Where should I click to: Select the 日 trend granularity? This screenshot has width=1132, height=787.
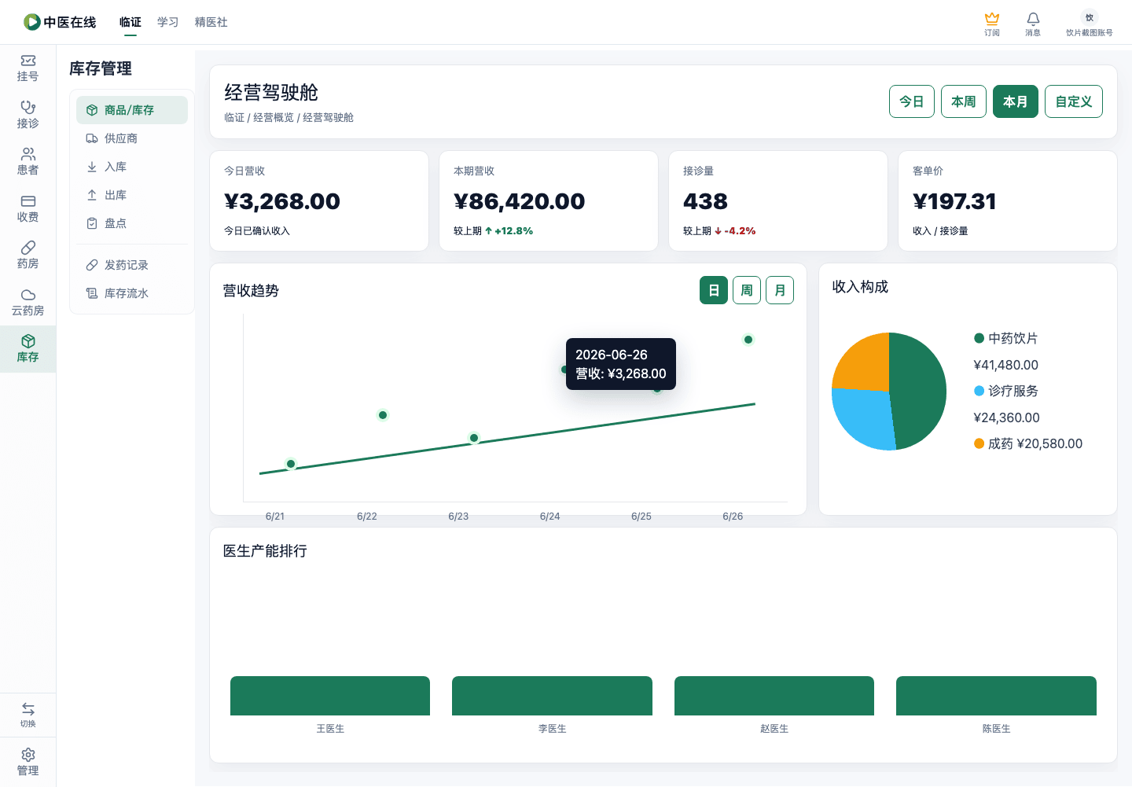(x=714, y=290)
